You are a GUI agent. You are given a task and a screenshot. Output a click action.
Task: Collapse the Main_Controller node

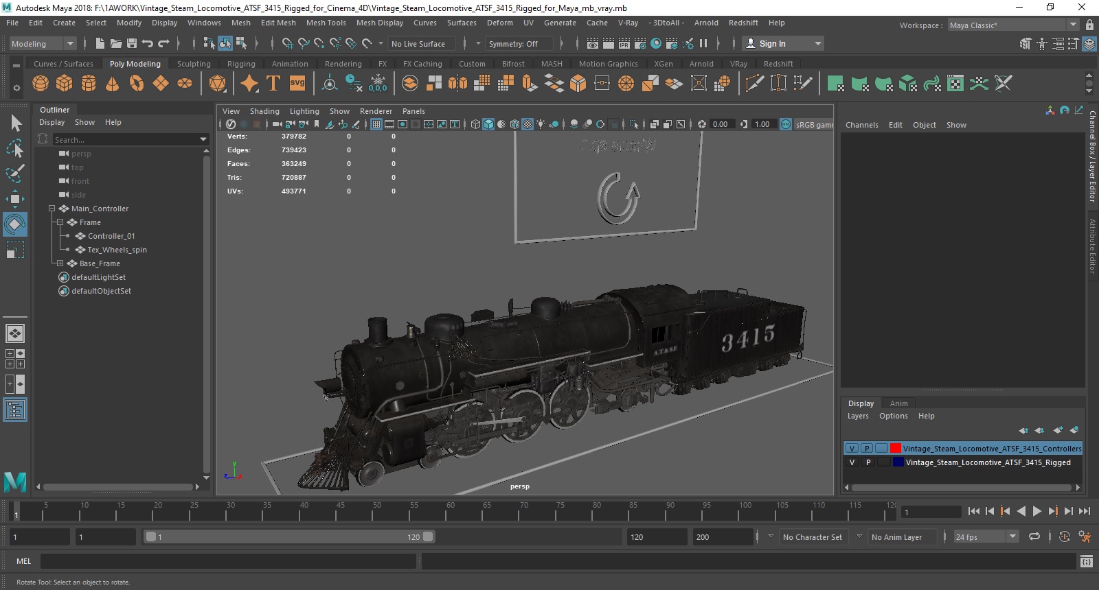[52, 209]
